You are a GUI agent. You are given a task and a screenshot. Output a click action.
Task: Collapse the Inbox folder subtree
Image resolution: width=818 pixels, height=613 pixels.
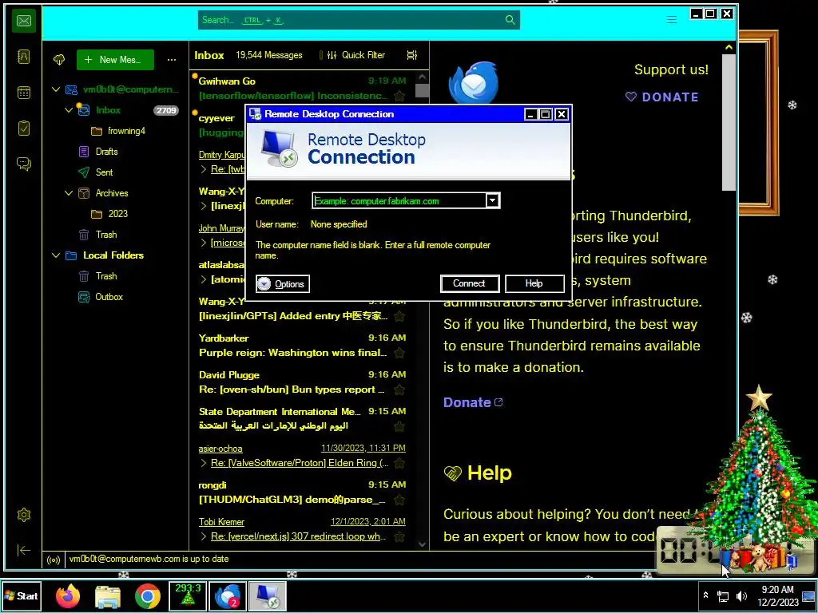[x=69, y=110]
